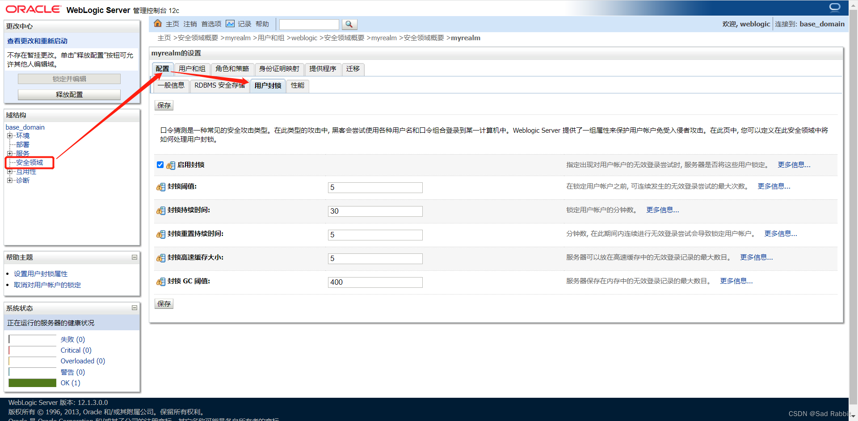The image size is (858, 421).
Task: Open the RDBMS 安全存储 sub-tab
Action: pos(219,85)
